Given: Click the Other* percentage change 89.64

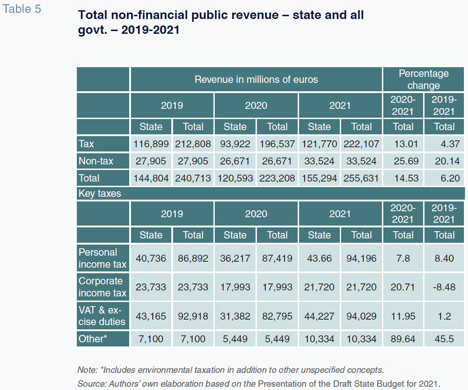Looking at the screenshot, I should point(403,339).
